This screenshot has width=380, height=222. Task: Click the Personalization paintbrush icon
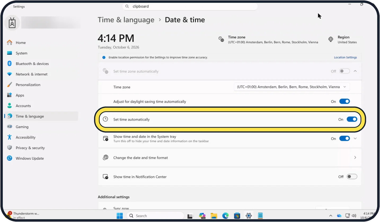[x=10, y=85]
